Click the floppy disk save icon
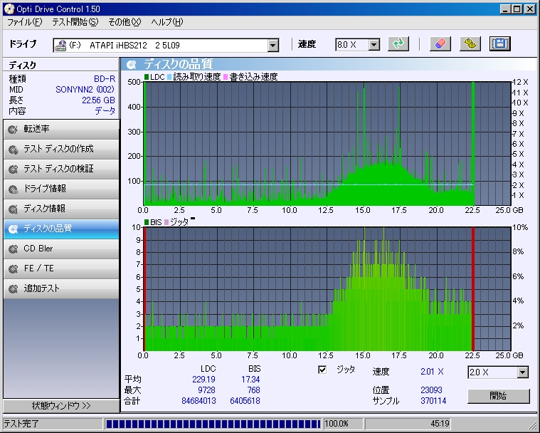The width and height of the screenshot is (540, 433). 500,44
